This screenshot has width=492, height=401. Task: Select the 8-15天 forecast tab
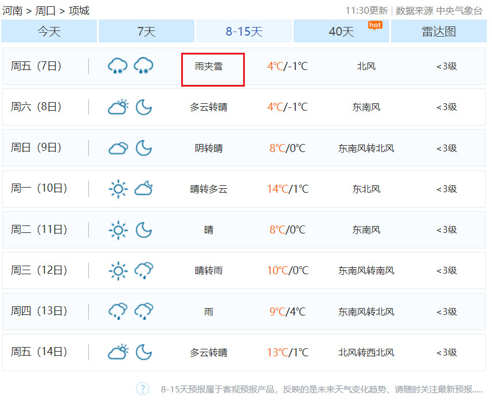244,32
